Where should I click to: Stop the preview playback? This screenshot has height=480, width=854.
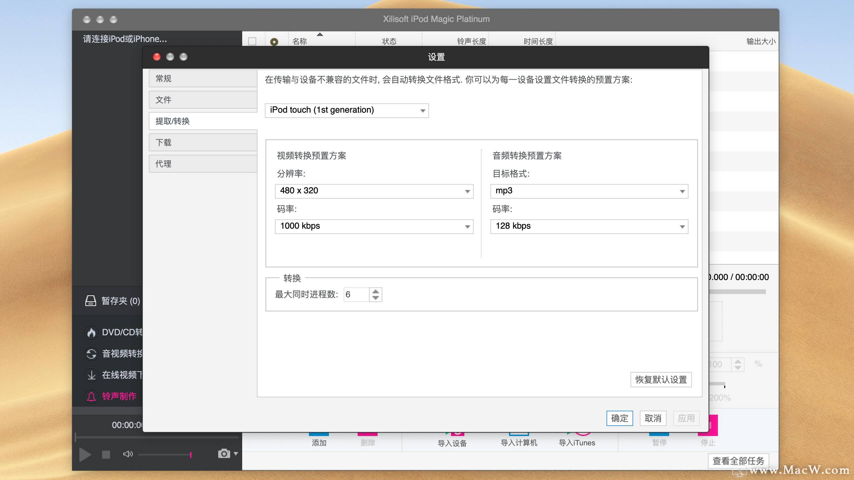(106, 455)
